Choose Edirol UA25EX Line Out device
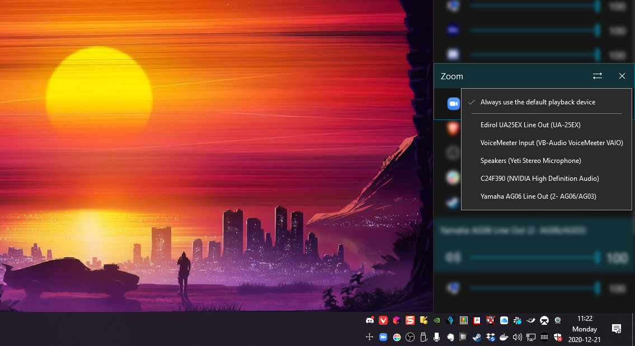 point(546,125)
